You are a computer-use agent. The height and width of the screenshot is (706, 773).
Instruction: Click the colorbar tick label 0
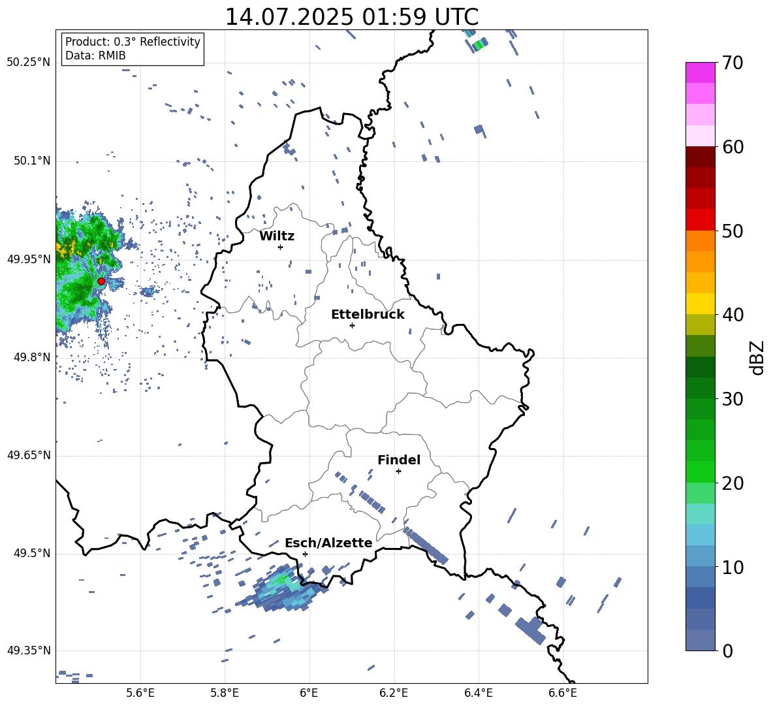[727, 650]
